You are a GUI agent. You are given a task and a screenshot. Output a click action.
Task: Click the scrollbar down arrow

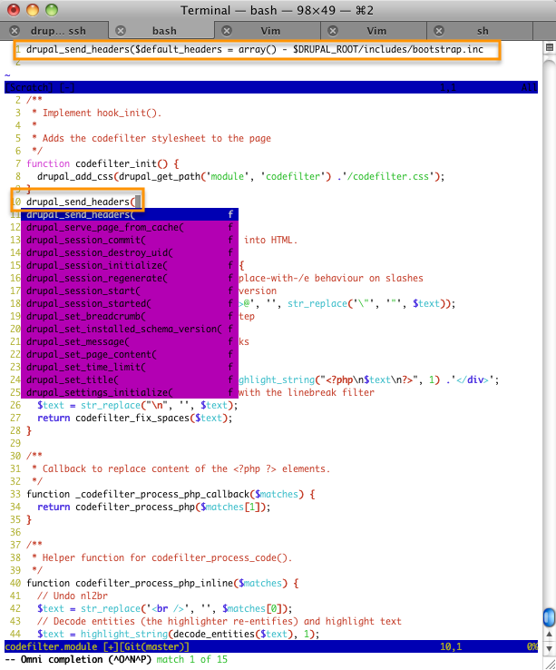(x=550, y=648)
